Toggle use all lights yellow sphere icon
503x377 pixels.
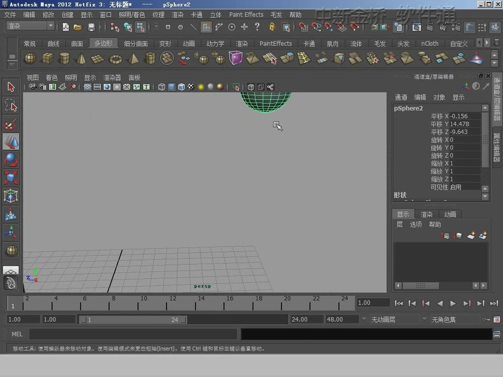[x=201, y=87]
